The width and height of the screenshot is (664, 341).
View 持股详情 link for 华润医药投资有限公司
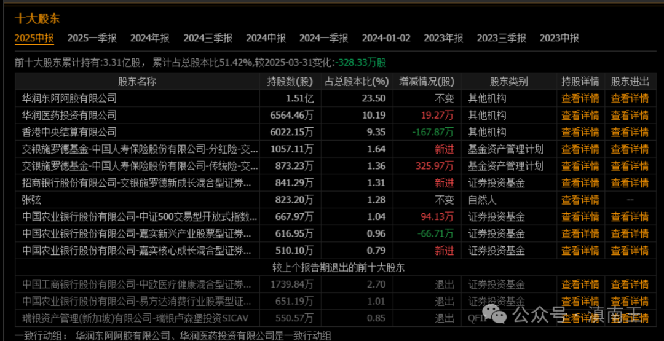coord(580,115)
